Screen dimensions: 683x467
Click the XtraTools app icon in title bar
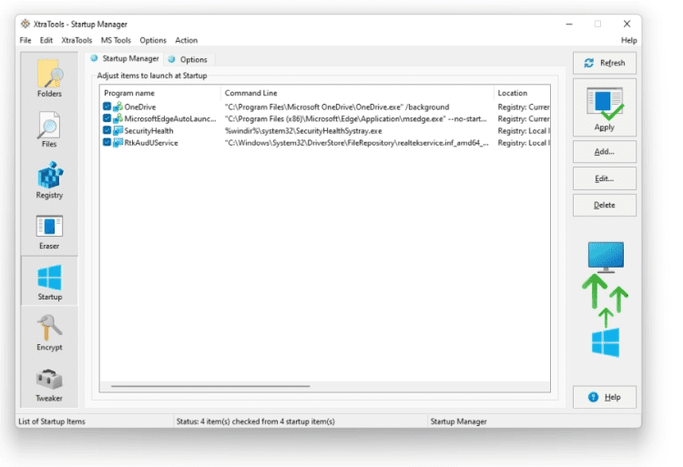click(25, 24)
